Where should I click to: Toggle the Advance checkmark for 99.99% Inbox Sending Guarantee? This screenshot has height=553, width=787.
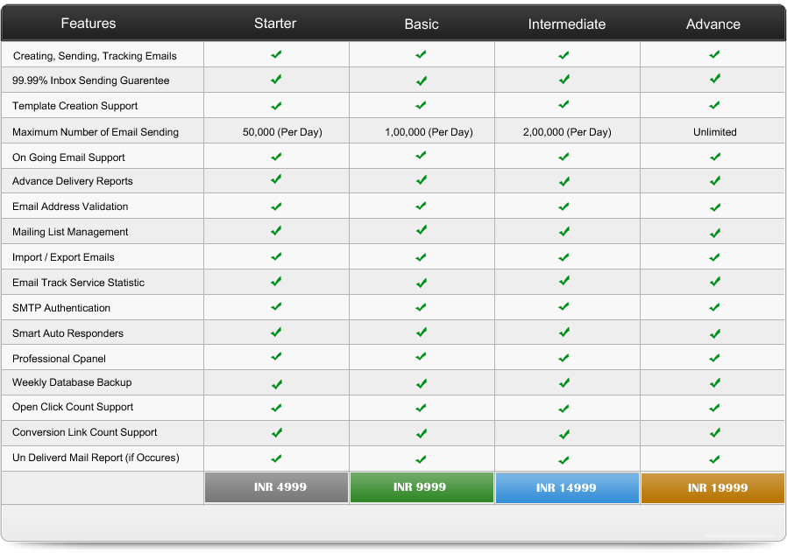point(714,80)
